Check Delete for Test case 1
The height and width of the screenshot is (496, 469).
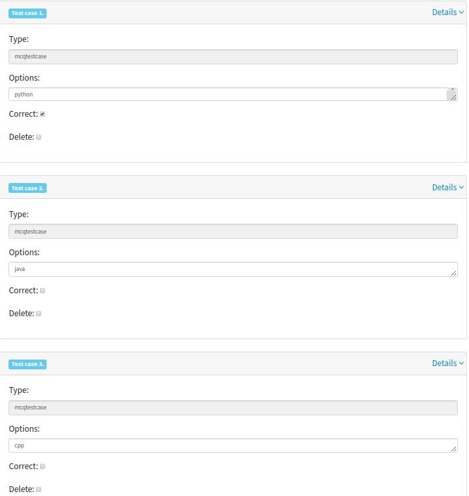pyautogui.click(x=39, y=137)
